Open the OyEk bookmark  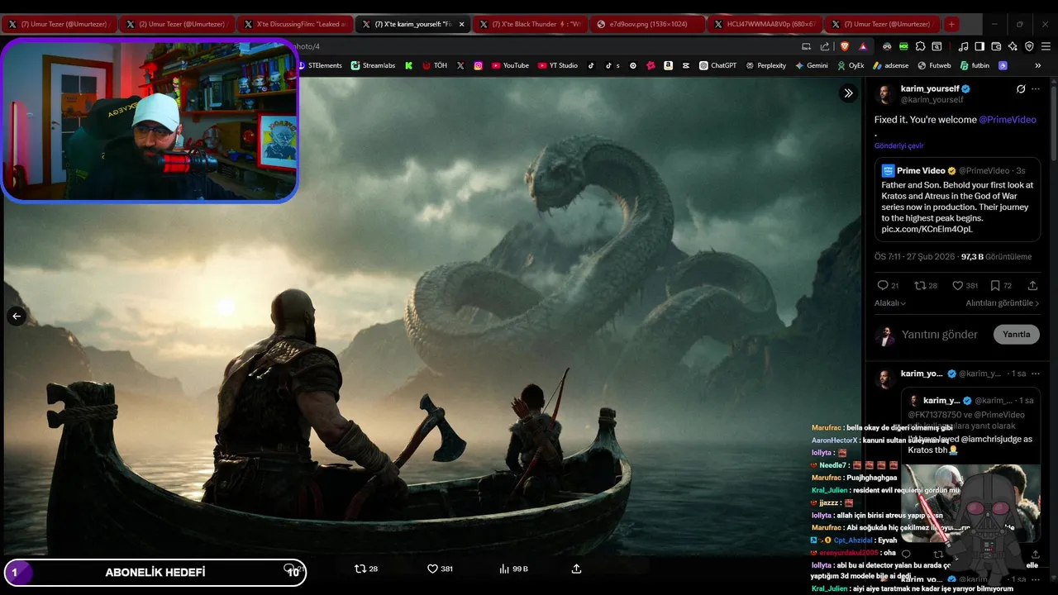point(851,65)
